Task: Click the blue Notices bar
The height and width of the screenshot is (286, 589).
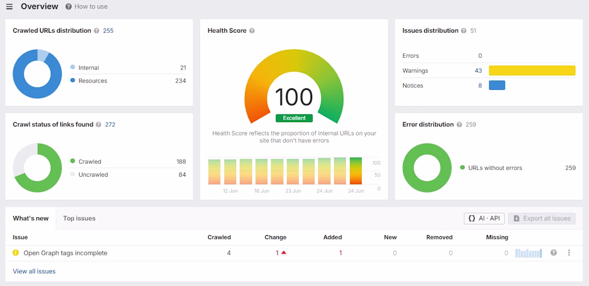Action: (497, 85)
